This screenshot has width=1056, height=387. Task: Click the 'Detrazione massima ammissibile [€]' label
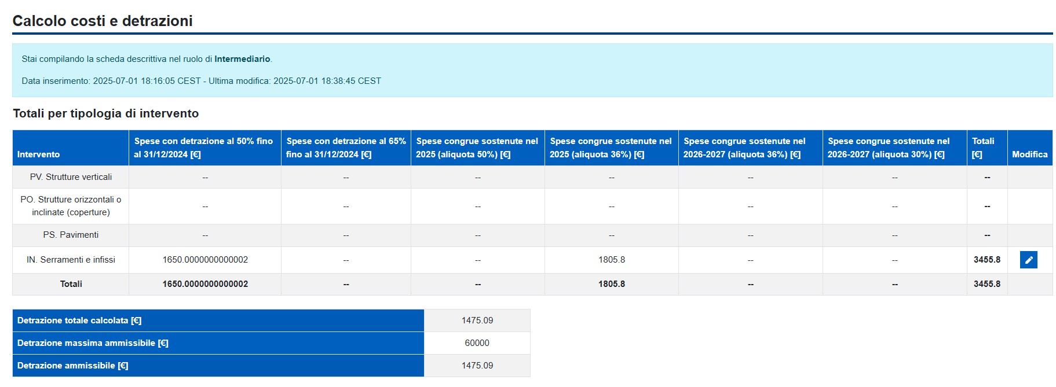click(x=93, y=343)
